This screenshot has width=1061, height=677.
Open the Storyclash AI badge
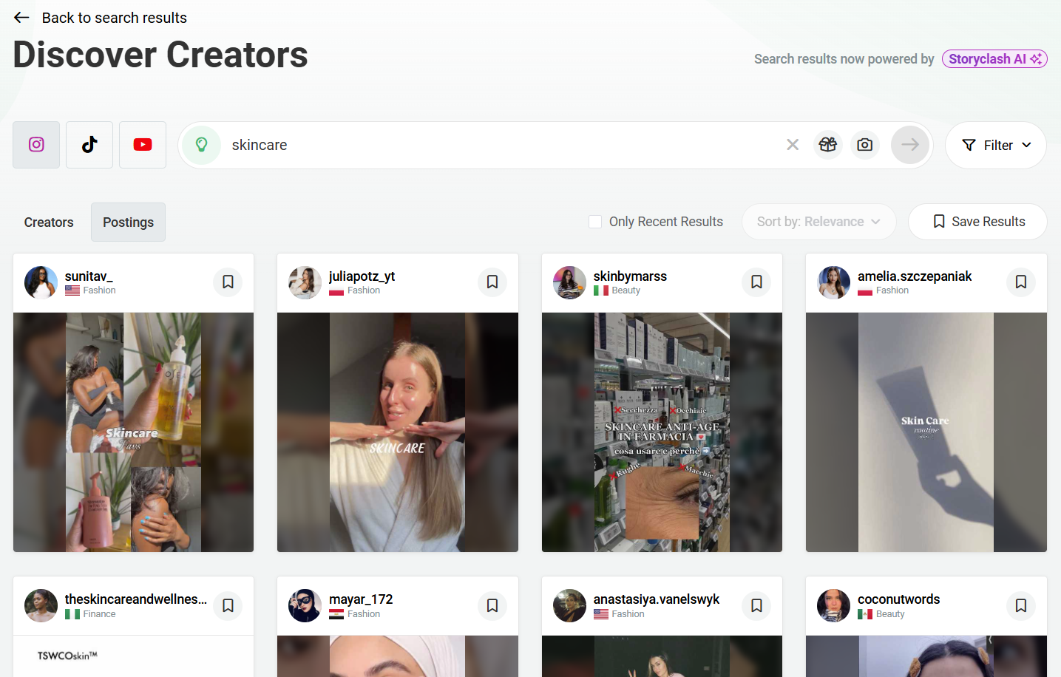994,58
